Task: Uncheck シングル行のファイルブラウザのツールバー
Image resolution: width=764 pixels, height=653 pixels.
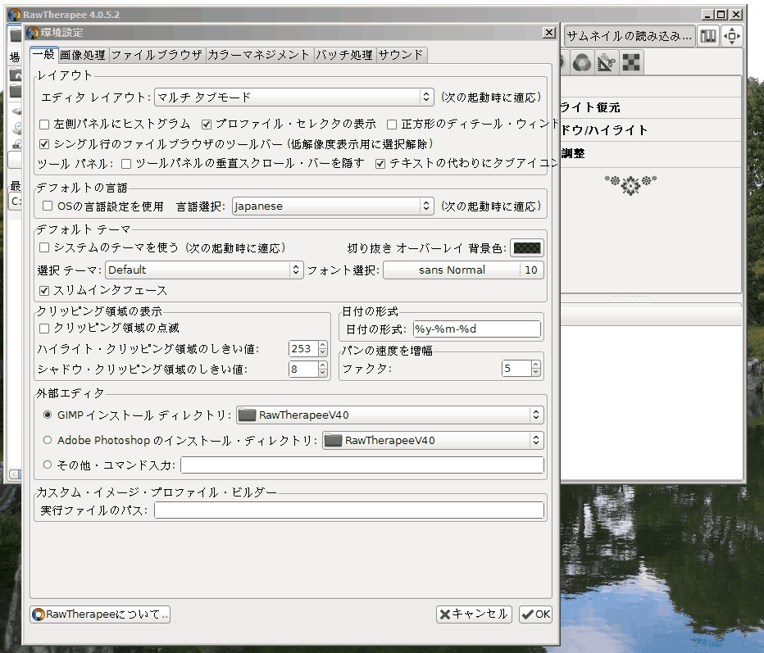Action: point(44,144)
